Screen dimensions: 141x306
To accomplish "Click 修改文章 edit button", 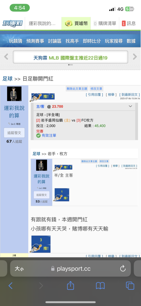I will [96, 89].
